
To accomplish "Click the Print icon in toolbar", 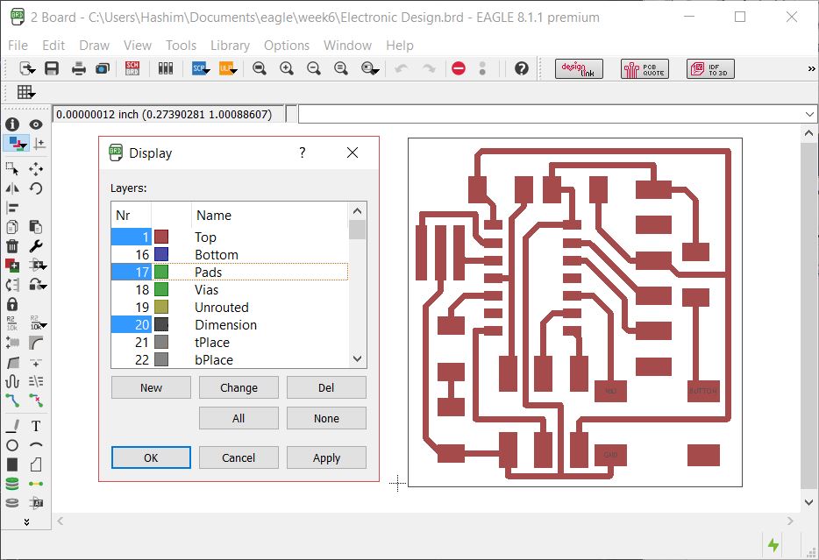I will tap(78, 68).
